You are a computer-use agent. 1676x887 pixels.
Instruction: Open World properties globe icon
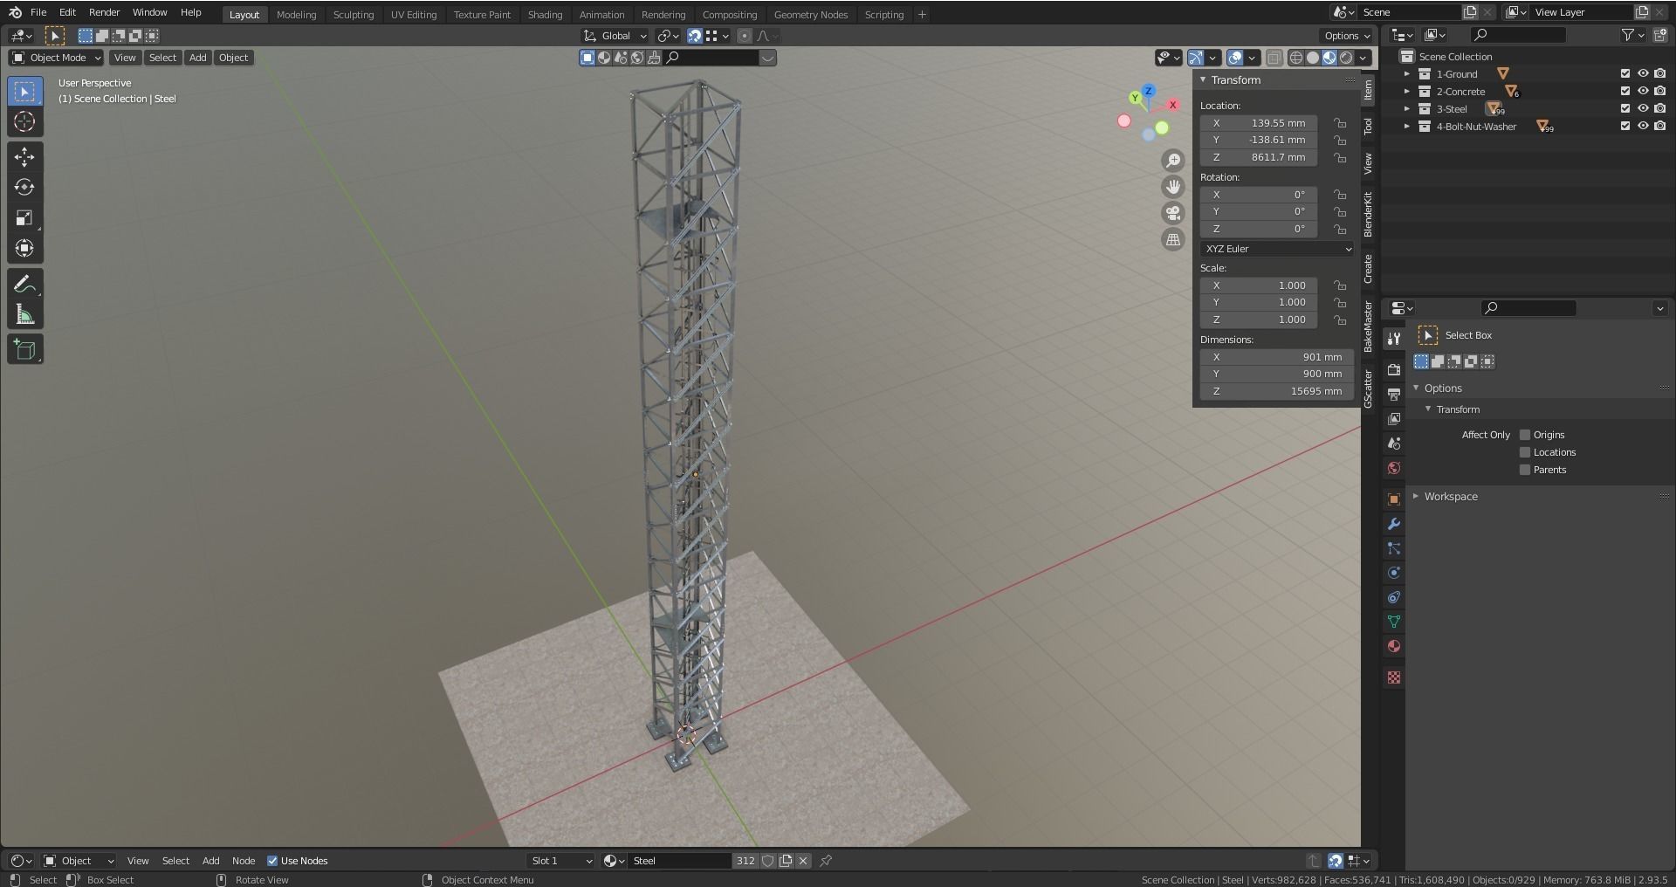[x=1394, y=468]
